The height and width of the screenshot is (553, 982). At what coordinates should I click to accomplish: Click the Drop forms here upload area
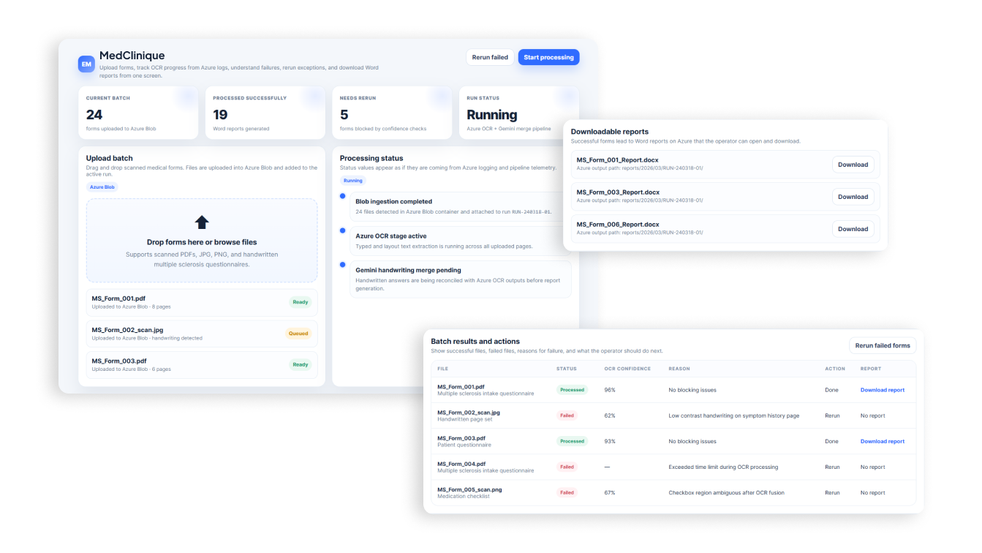(x=202, y=241)
